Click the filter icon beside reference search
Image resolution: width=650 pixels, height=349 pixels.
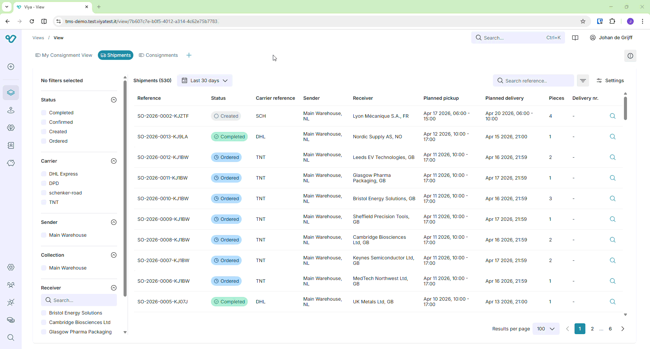[583, 80]
